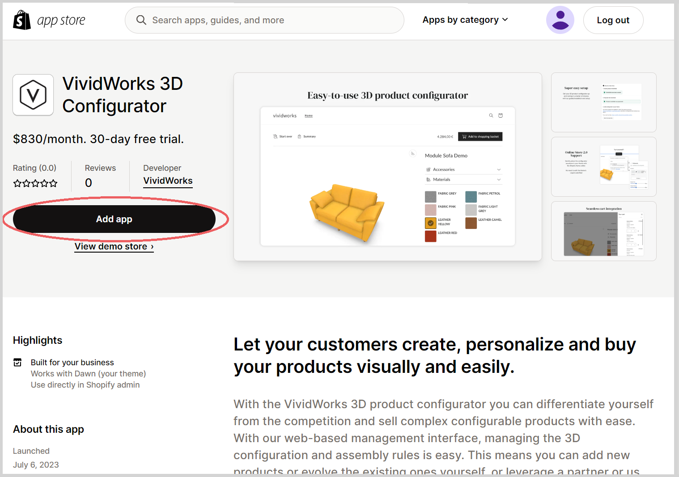Open the Apps by category dropdown
Screen dimensions: 679x477
pyautogui.click(x=465, y=20)
